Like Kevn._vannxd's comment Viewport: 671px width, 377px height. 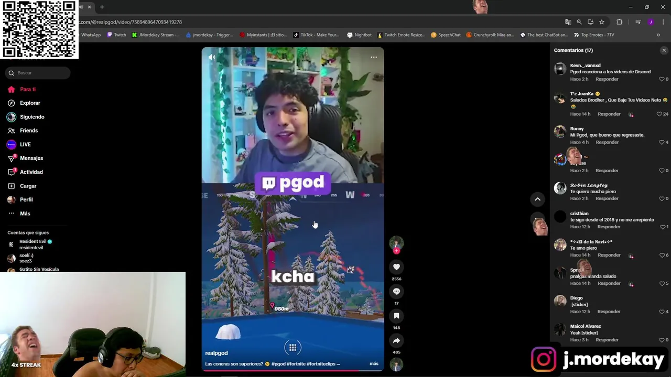662,79
